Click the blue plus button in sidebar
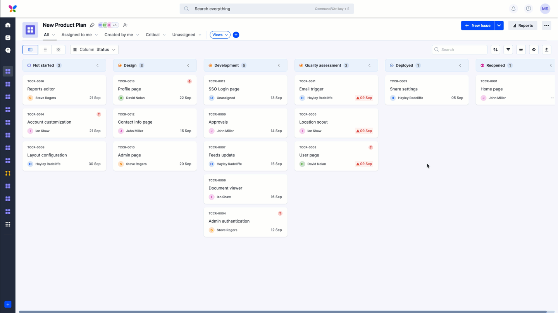558x313 pixels. tap(8, 304)
